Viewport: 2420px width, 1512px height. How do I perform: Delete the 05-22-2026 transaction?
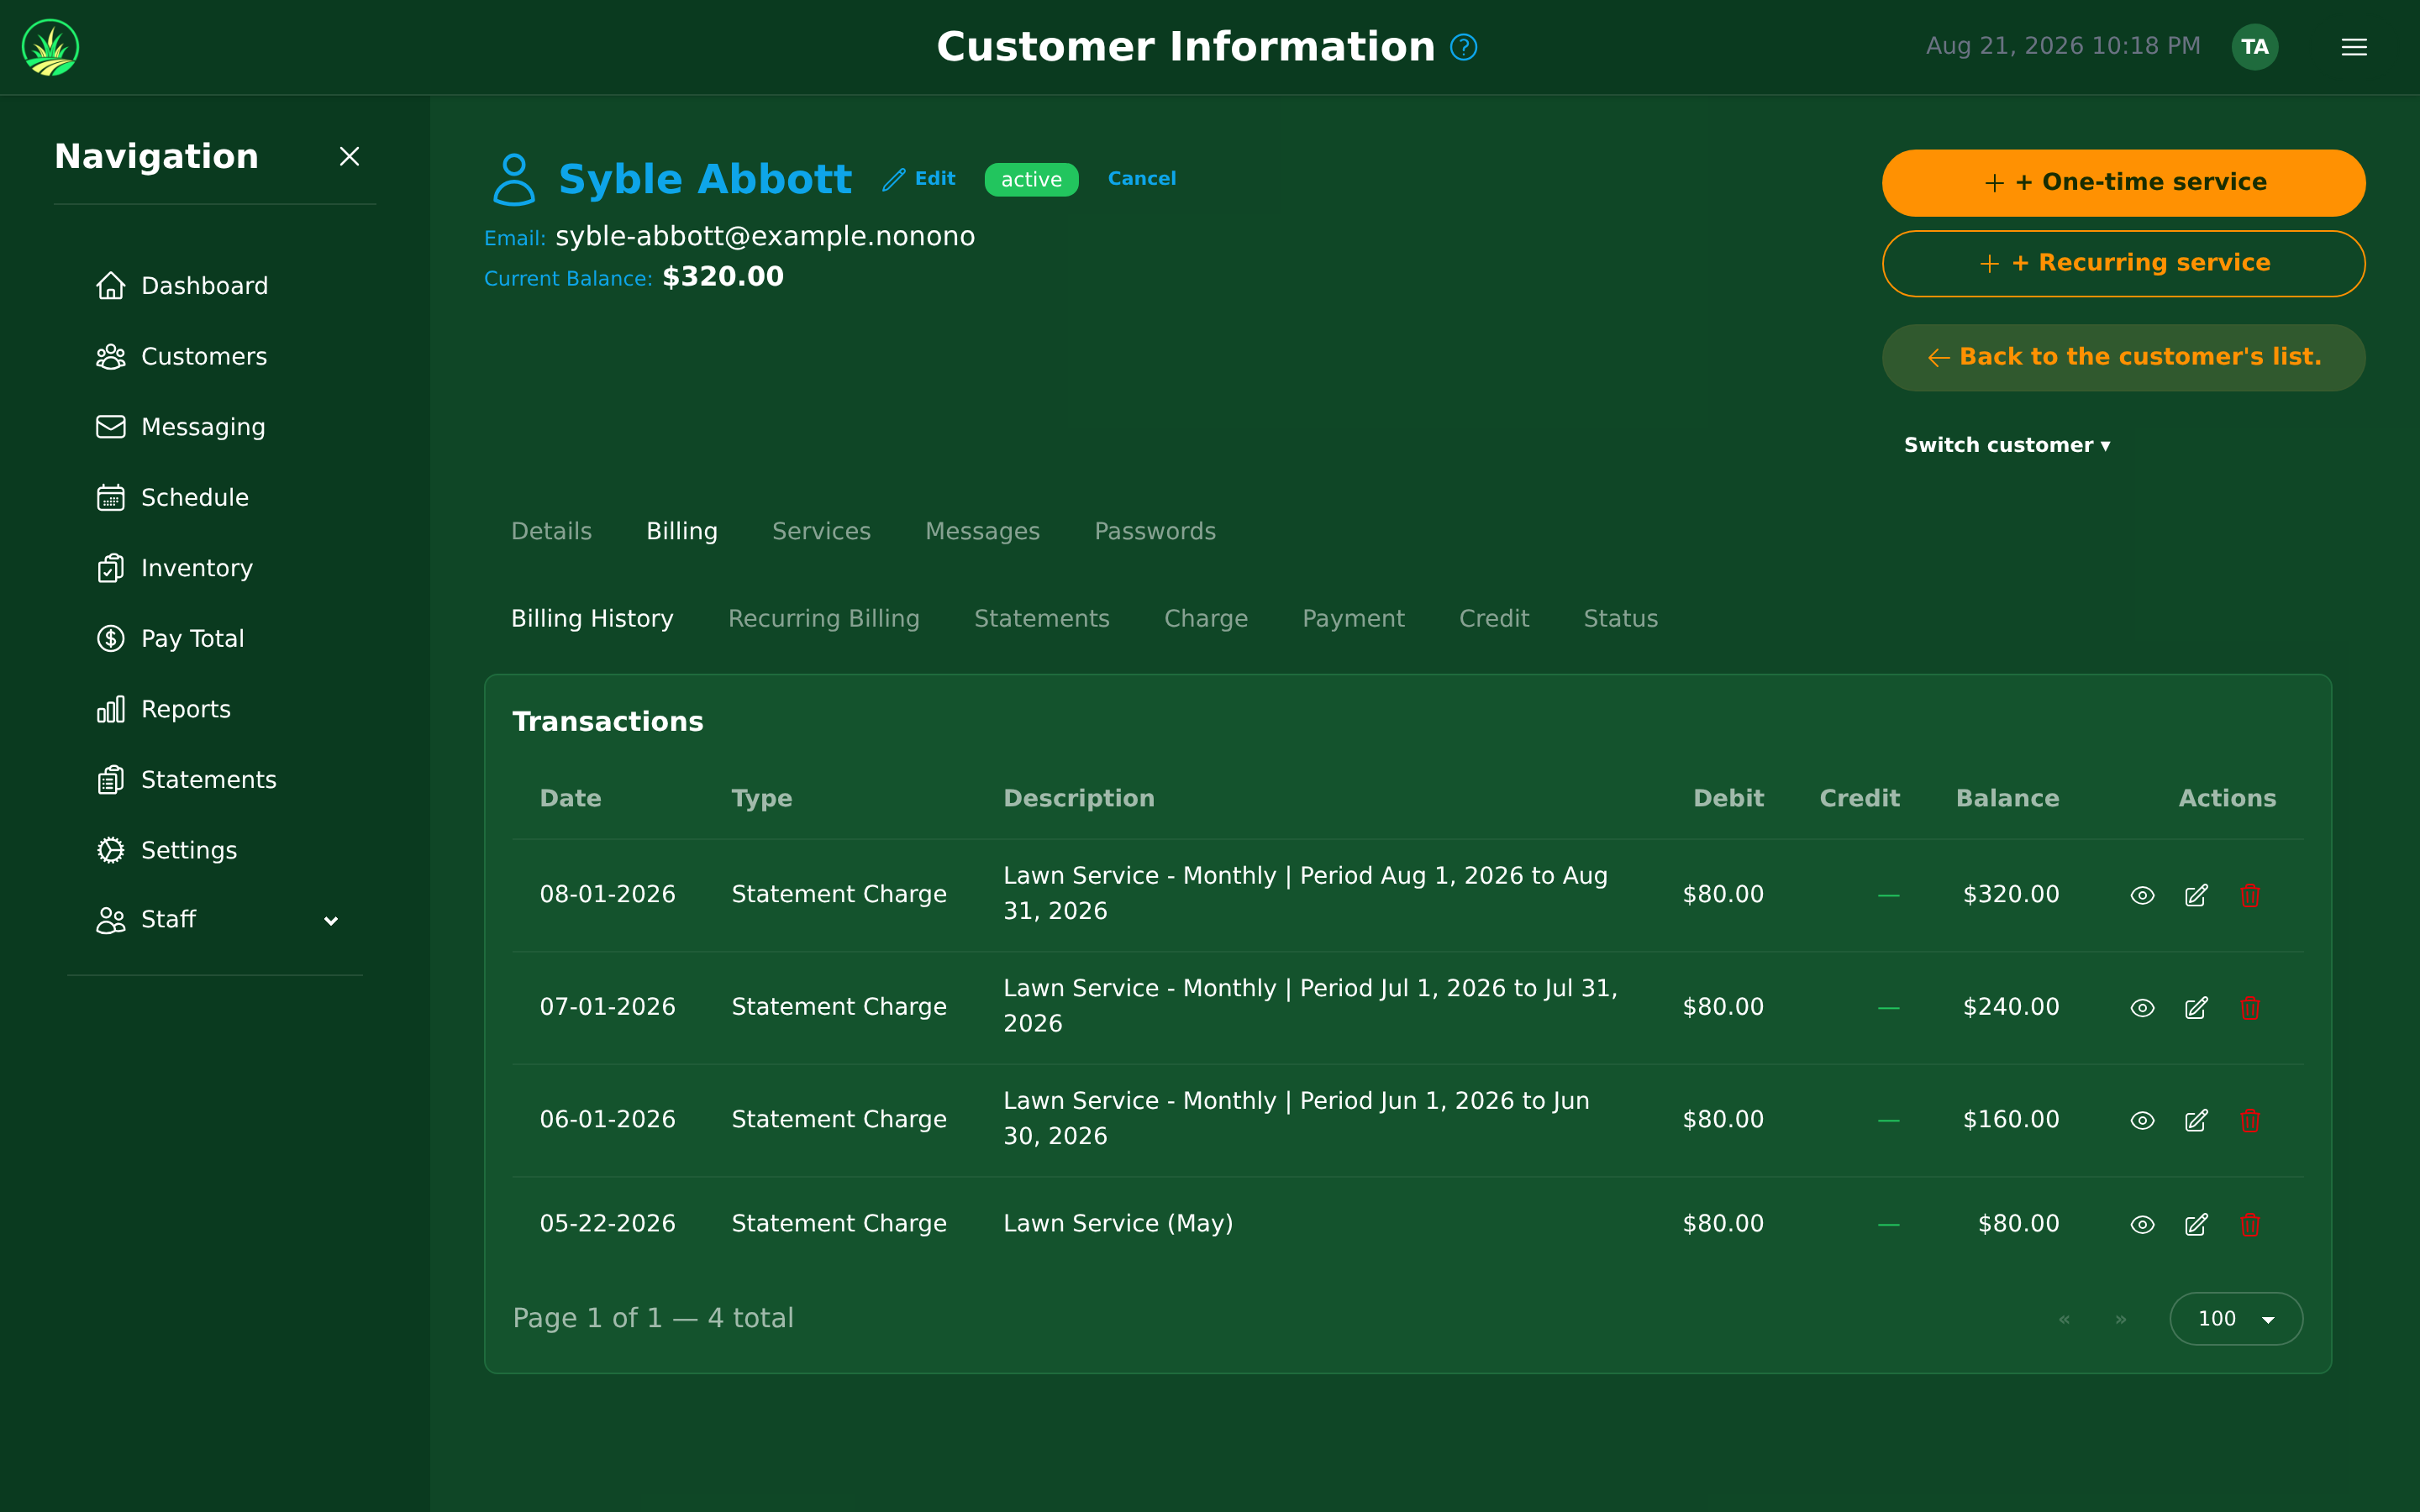pos(2250,1224)
